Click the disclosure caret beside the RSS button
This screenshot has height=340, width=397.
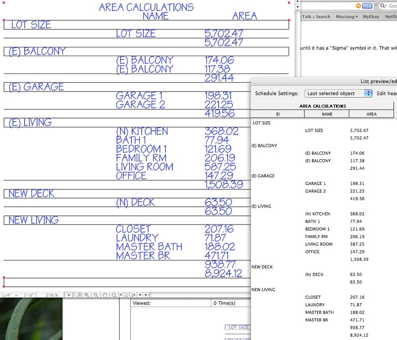[x=376, y=5]
